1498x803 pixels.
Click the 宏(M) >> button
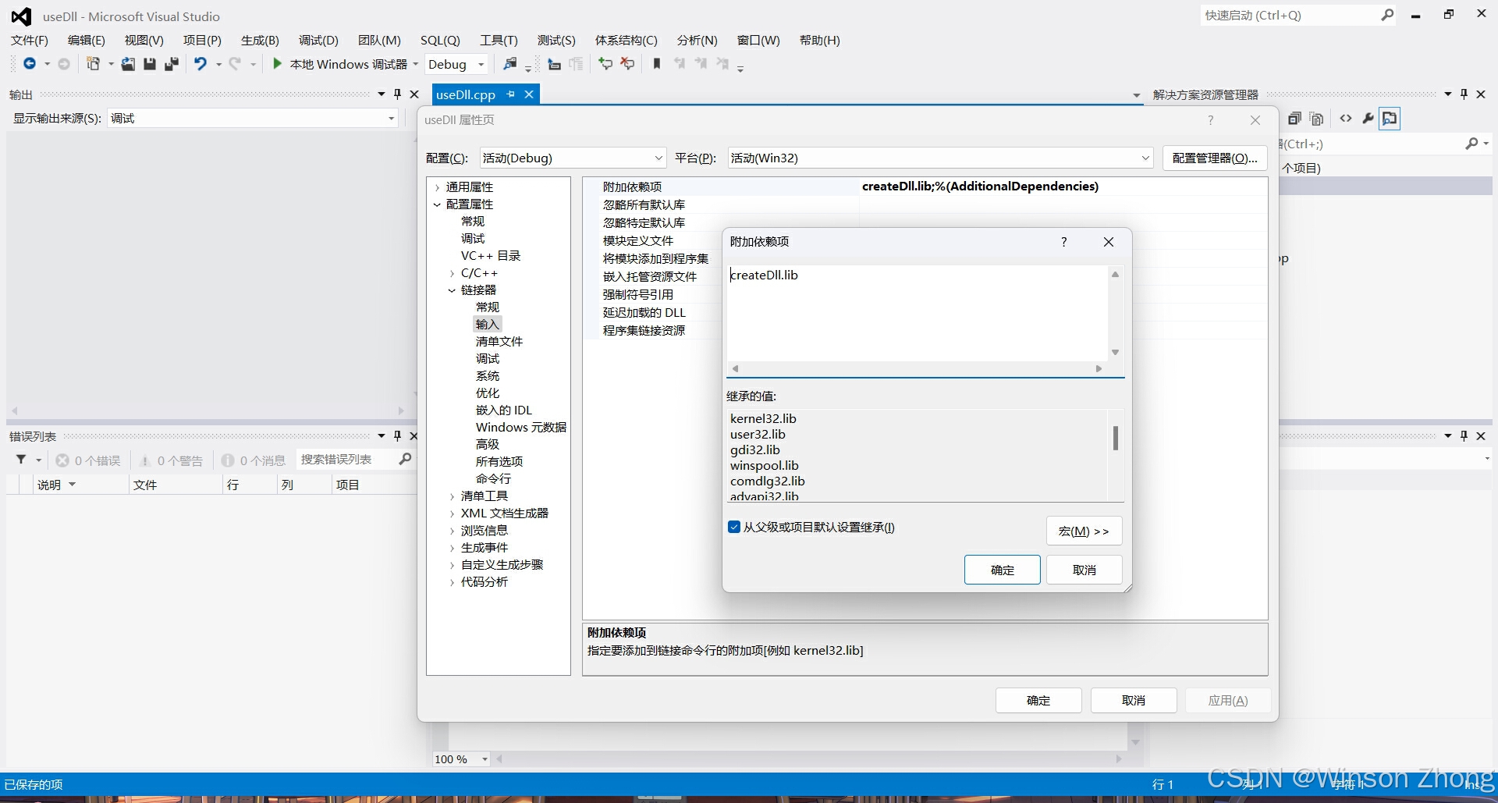[1084, 531]
